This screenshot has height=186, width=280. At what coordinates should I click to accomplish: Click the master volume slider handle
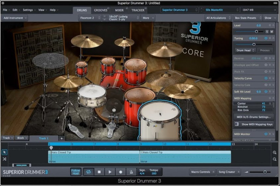point(265,172)
